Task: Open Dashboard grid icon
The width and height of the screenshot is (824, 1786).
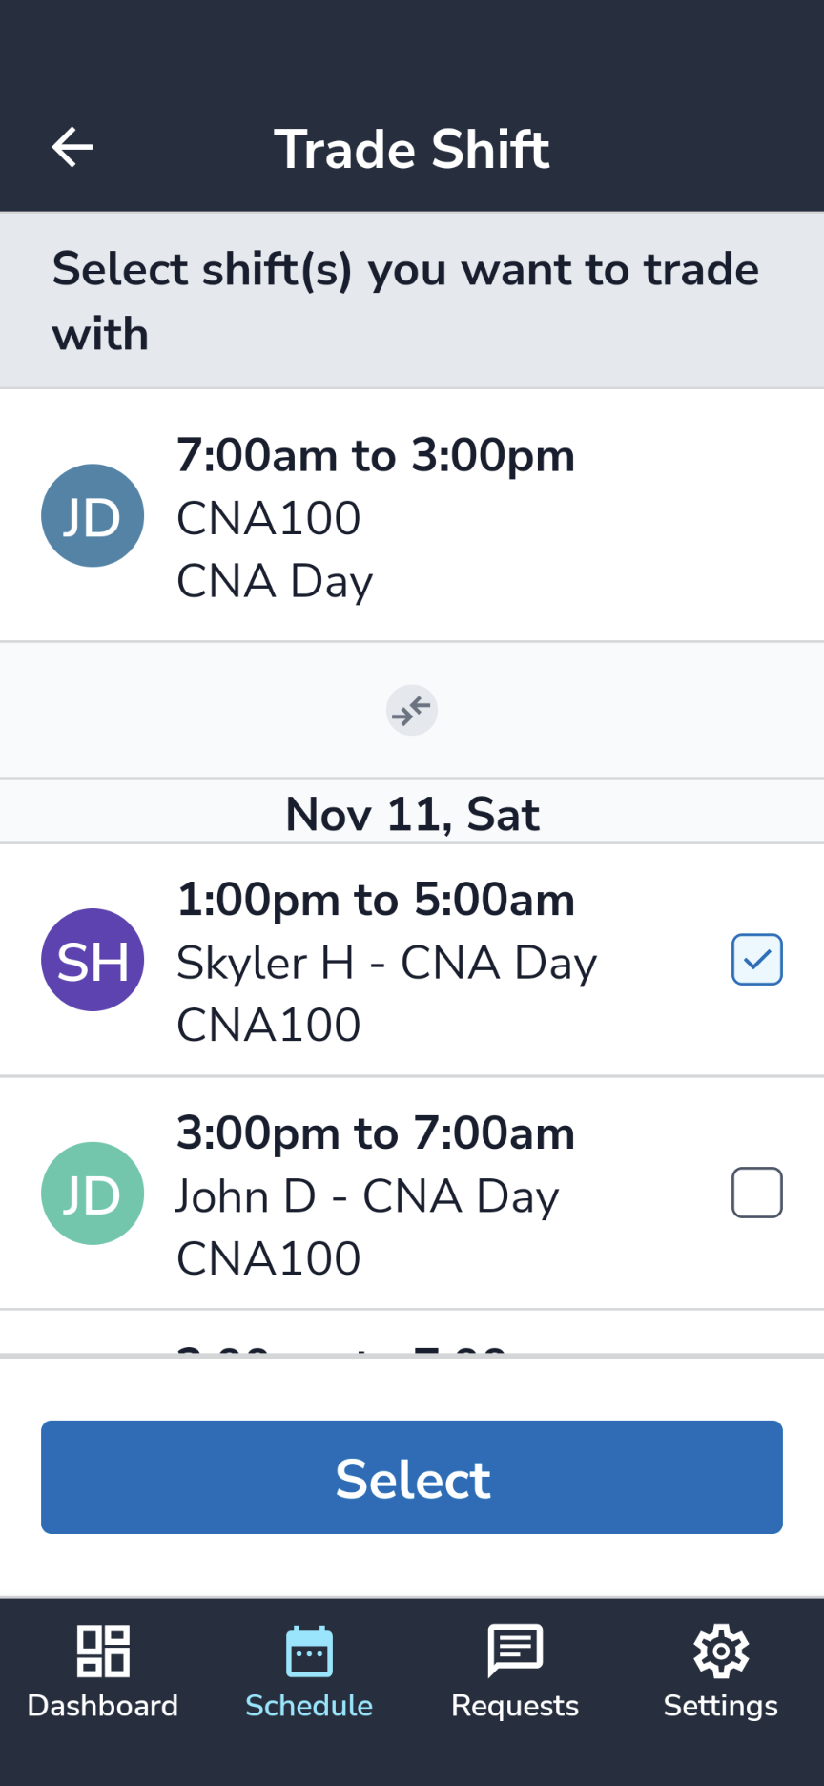Action: tap(103, 1651)
